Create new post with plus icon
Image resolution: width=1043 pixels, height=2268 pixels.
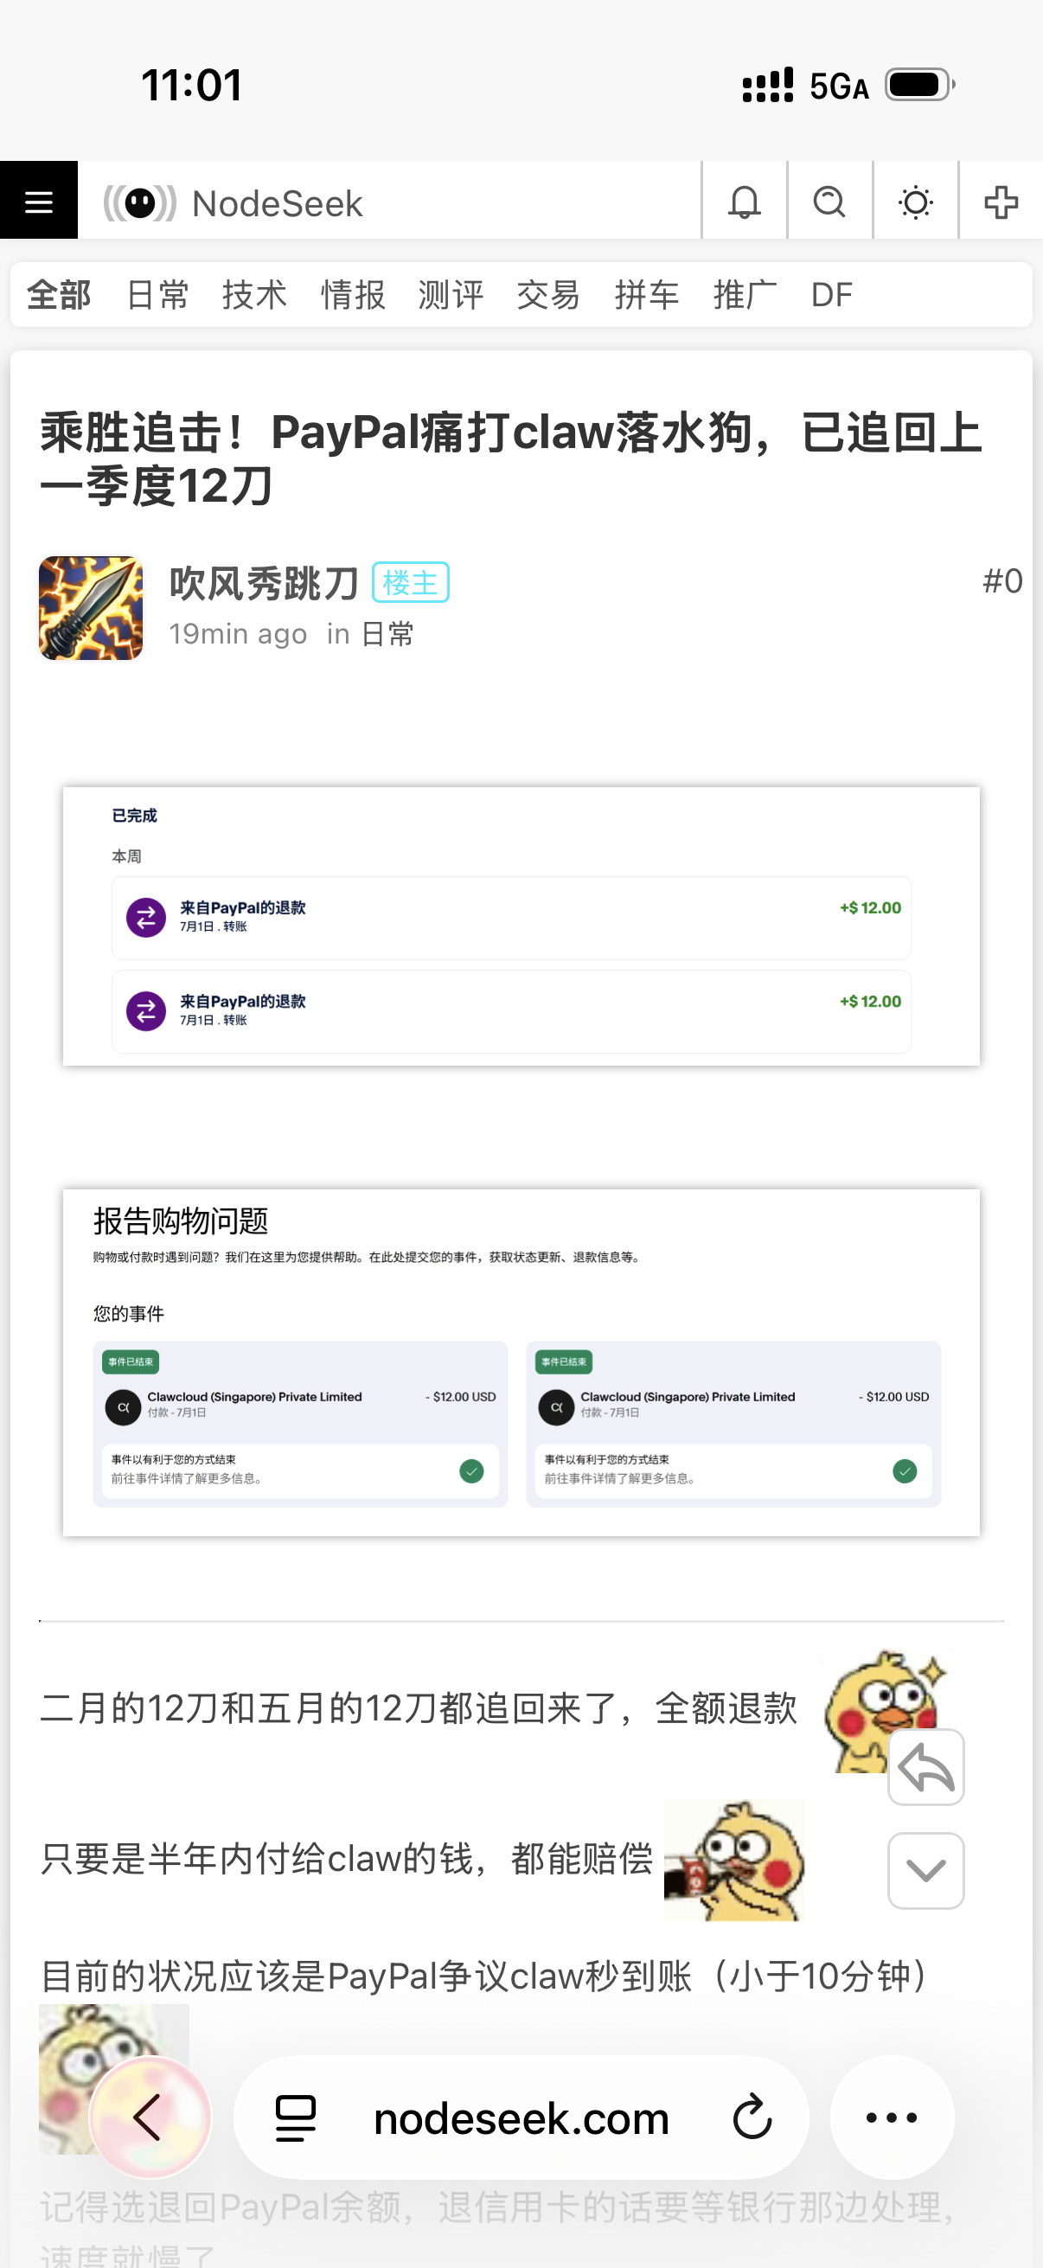[1001, 202]
